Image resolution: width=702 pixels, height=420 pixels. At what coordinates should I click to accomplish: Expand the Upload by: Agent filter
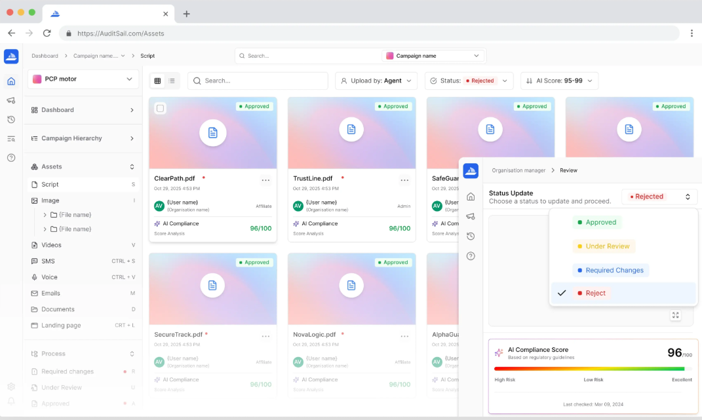(x=376, y=81)
